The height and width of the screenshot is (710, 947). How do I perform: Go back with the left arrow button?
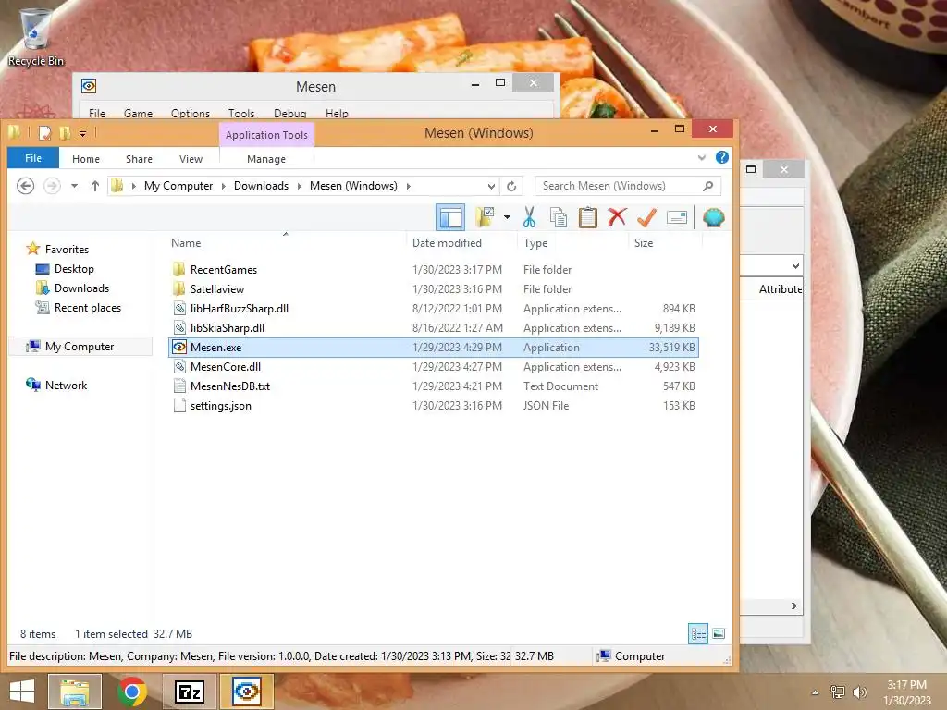click(x=25, y=186)
